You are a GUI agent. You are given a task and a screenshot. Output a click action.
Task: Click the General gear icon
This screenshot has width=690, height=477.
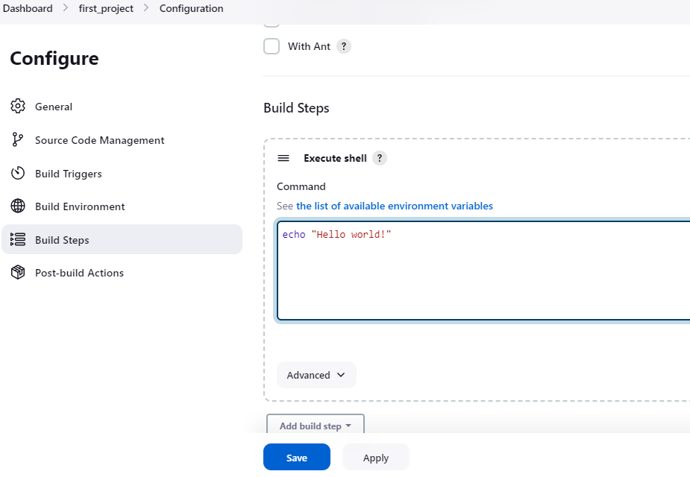point(18,107)
